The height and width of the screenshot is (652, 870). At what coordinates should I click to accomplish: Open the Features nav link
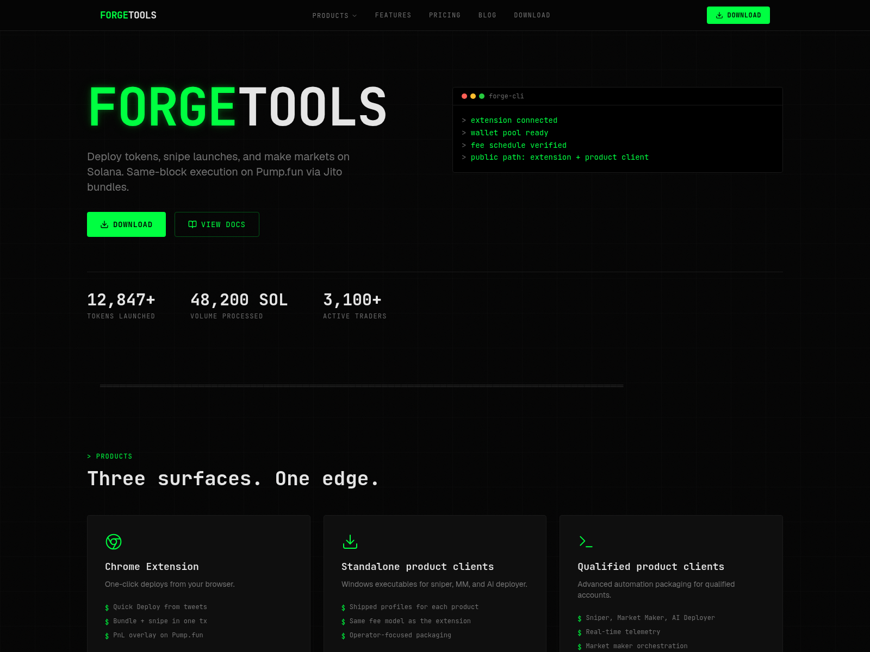(x=393, y=15)
